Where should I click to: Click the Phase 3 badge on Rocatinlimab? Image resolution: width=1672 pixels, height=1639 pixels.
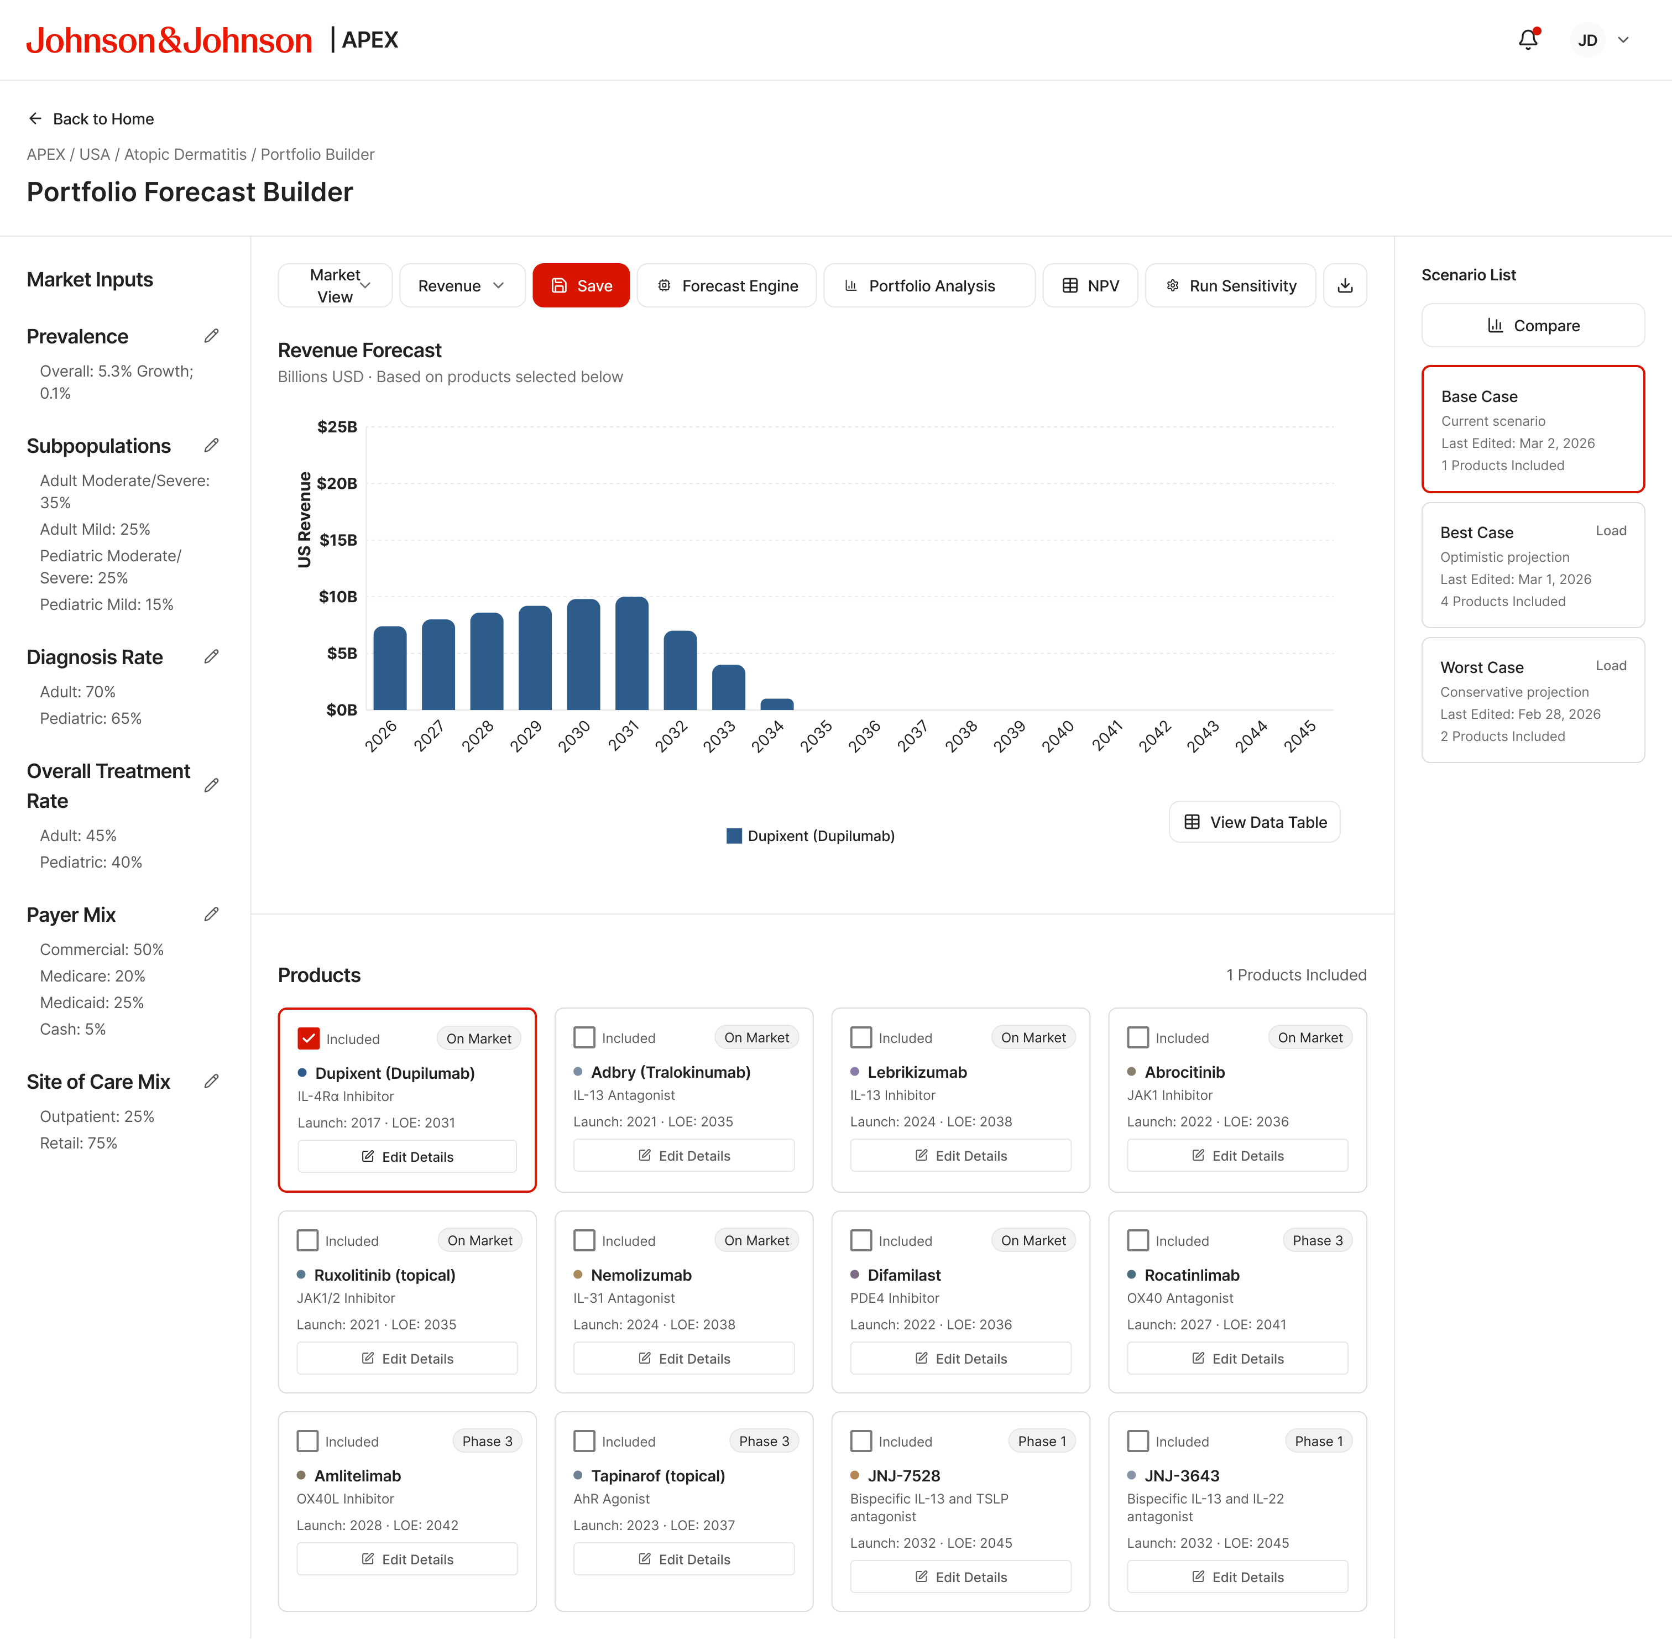click(x=1316, y=1240)
